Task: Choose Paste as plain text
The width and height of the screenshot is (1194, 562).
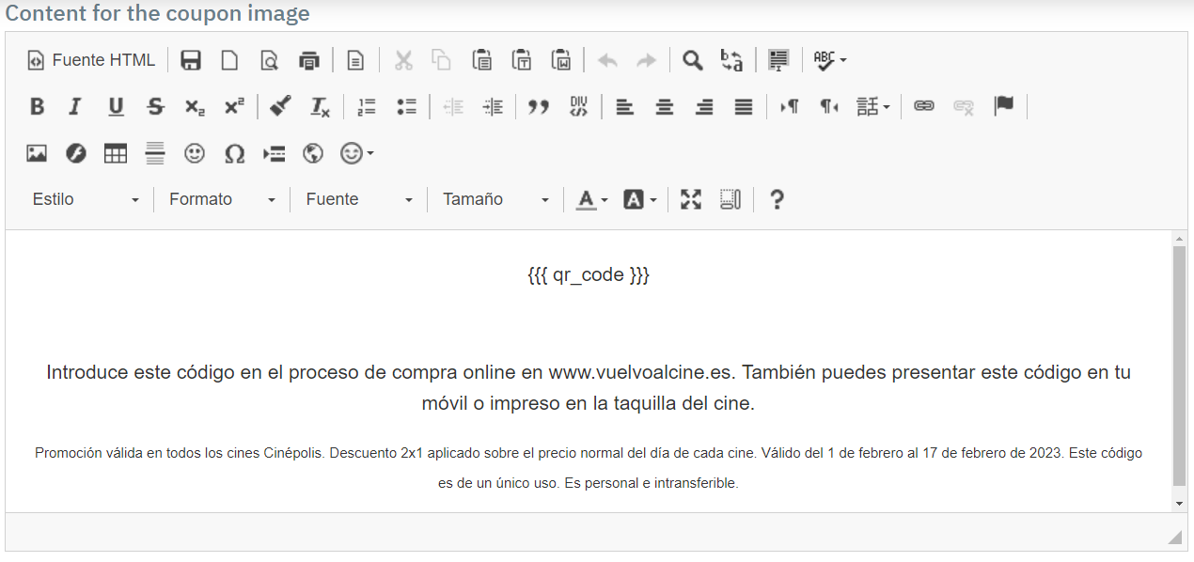Action: pyautogui.click(x=522, y=60)
